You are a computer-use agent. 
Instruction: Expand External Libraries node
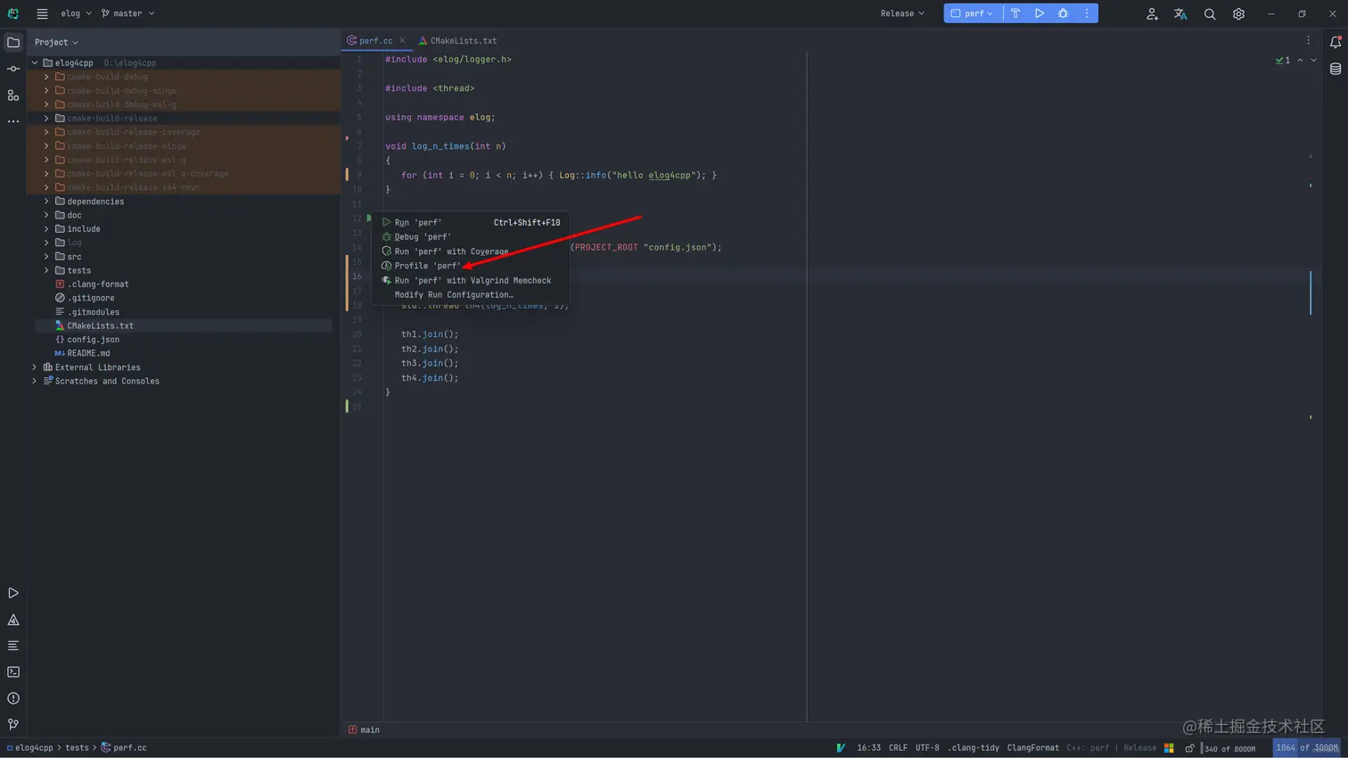[x=35, y=367]
